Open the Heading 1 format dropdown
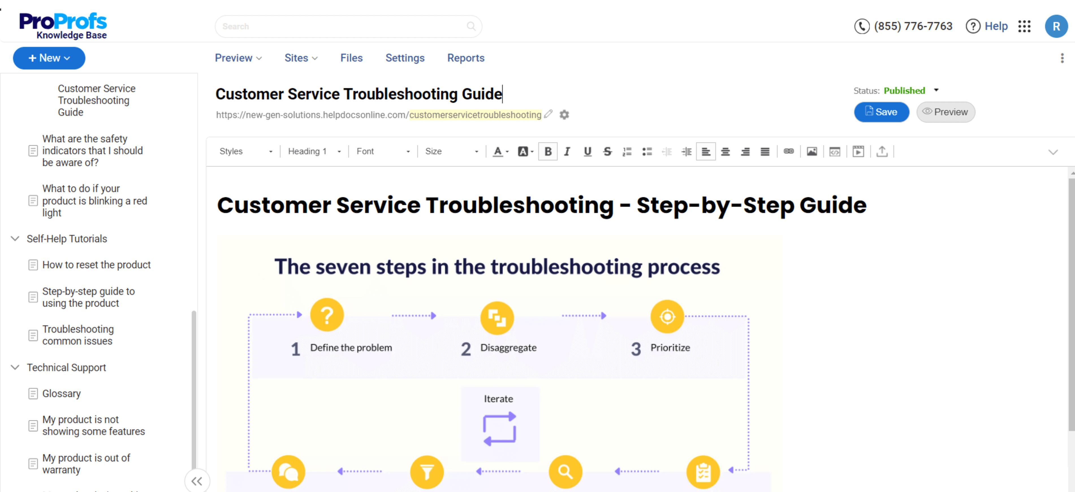The height and width of the screenshot is (492, 1075). tap(315, 151)
